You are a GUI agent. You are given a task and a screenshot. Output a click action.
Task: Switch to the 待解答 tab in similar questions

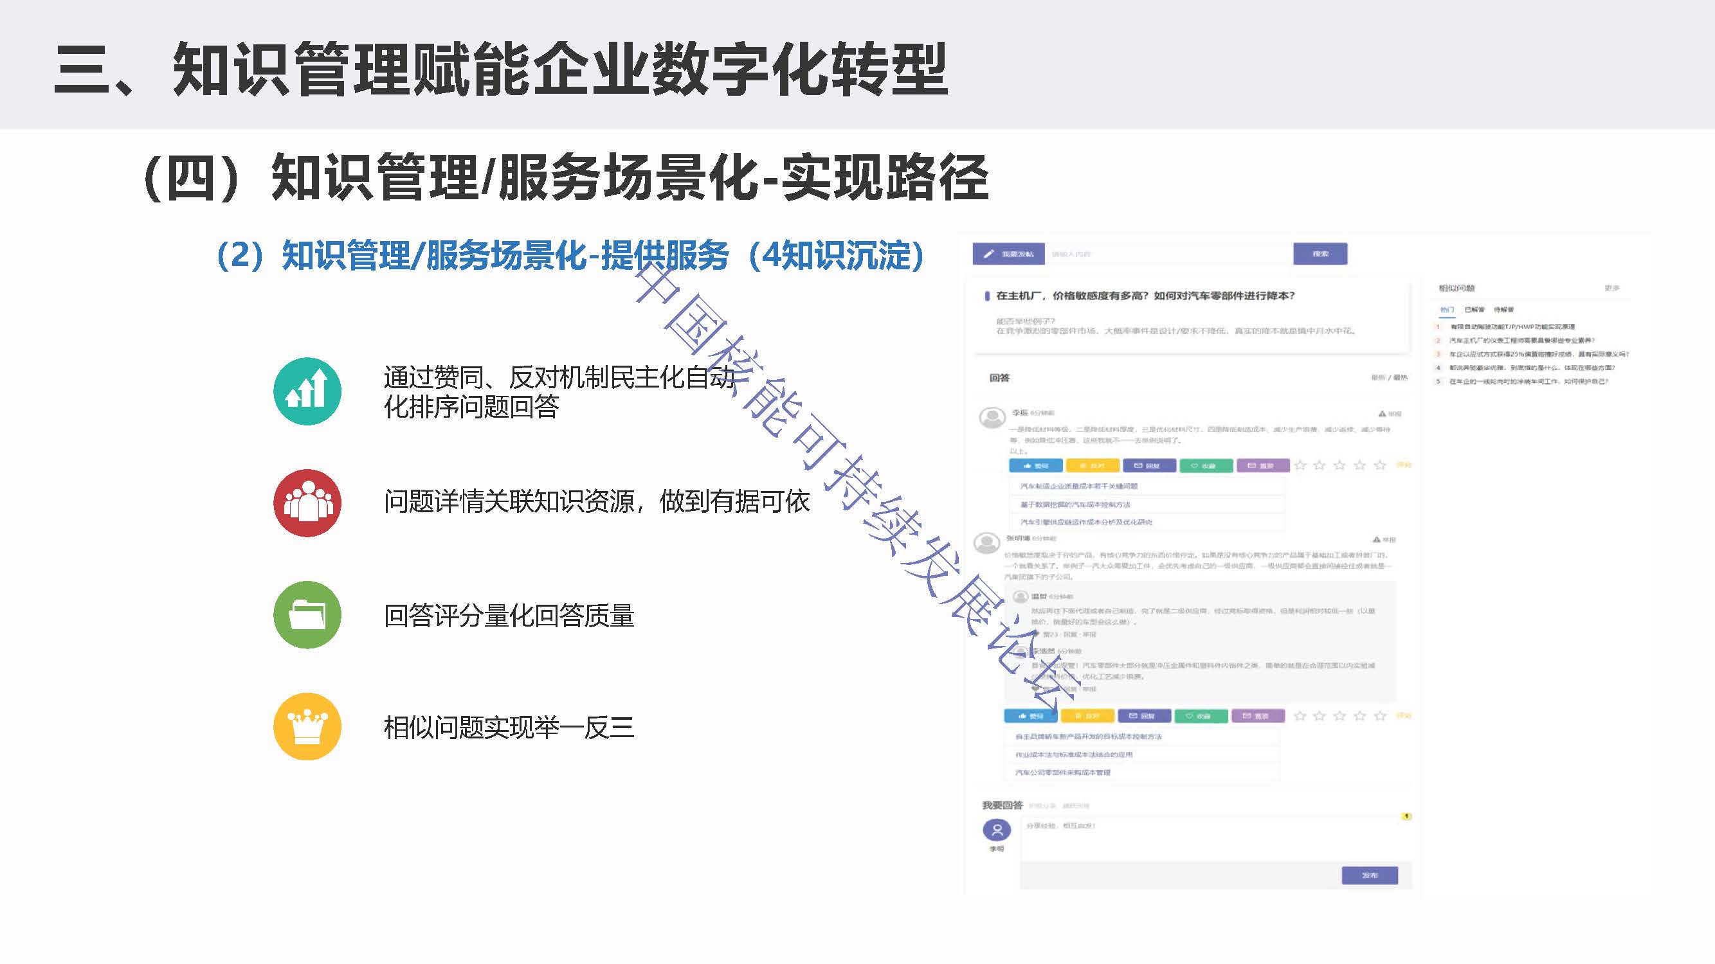point(1503,310)
